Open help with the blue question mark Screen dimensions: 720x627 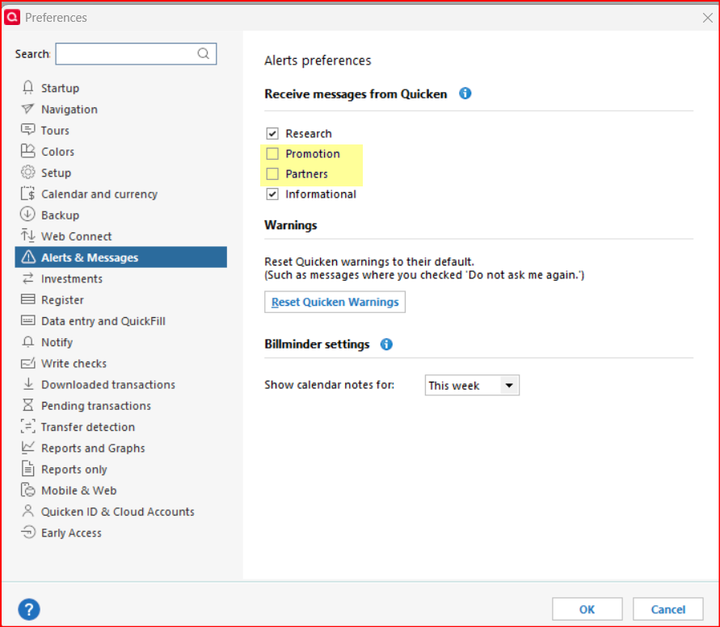tap(29, 609)
